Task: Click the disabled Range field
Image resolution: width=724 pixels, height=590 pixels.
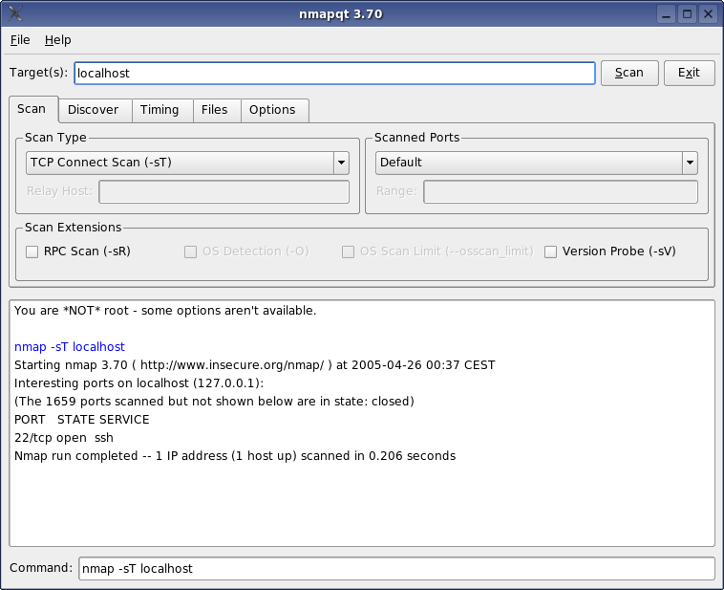Action: (561, 192)
